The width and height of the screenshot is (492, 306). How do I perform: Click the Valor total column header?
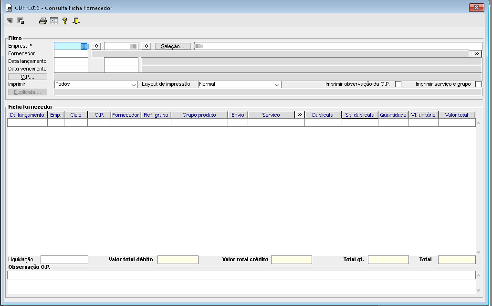click(457, 115)
